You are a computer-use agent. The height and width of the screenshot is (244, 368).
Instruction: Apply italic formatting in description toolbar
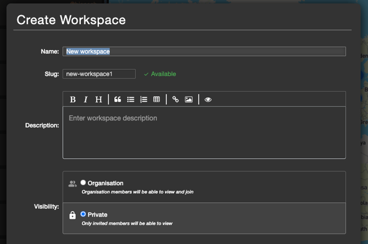tap(86, 99)
